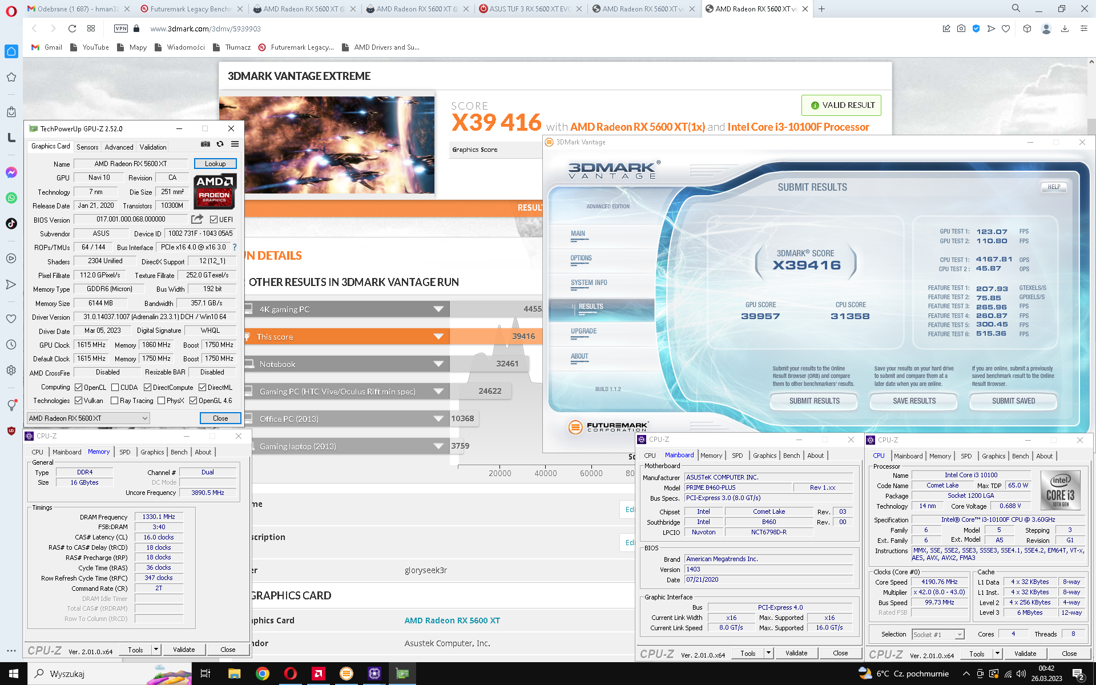Click SUBMIT SAVED in 3DMark Vantage
Viewport: 1096px width, 685px height.
1013,401
